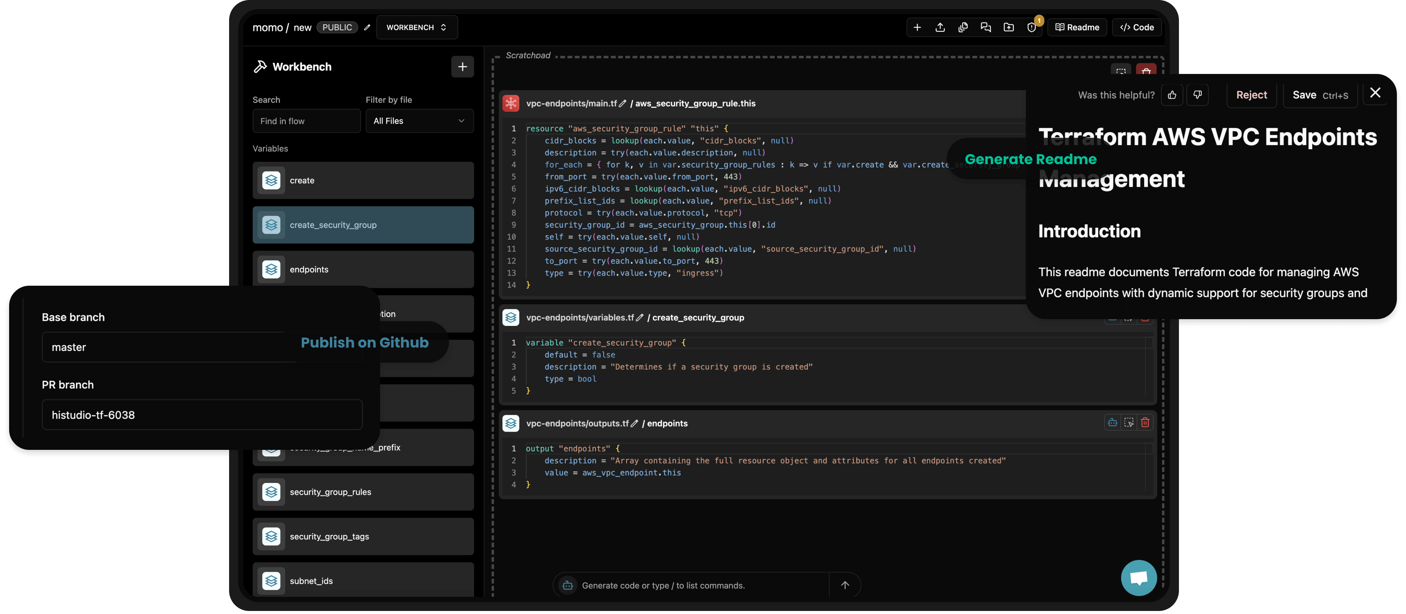Image resolution: width=1406 pixels, height=614 pixels.
Task: Click the export upload icon in top toolbar
Action: [x=940, y=27]
